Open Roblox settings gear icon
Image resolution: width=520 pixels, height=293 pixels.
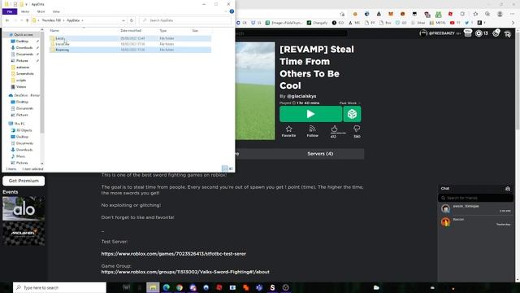(x=496, y=33)
